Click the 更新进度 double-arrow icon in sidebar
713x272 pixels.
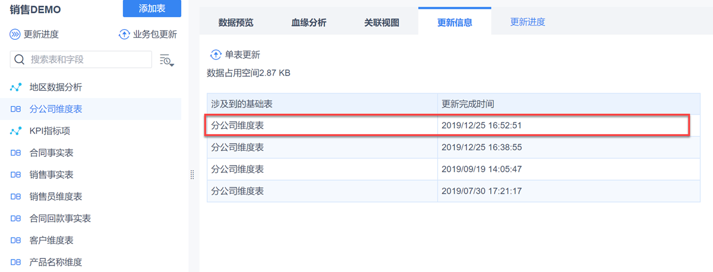[x=15, y=34]
